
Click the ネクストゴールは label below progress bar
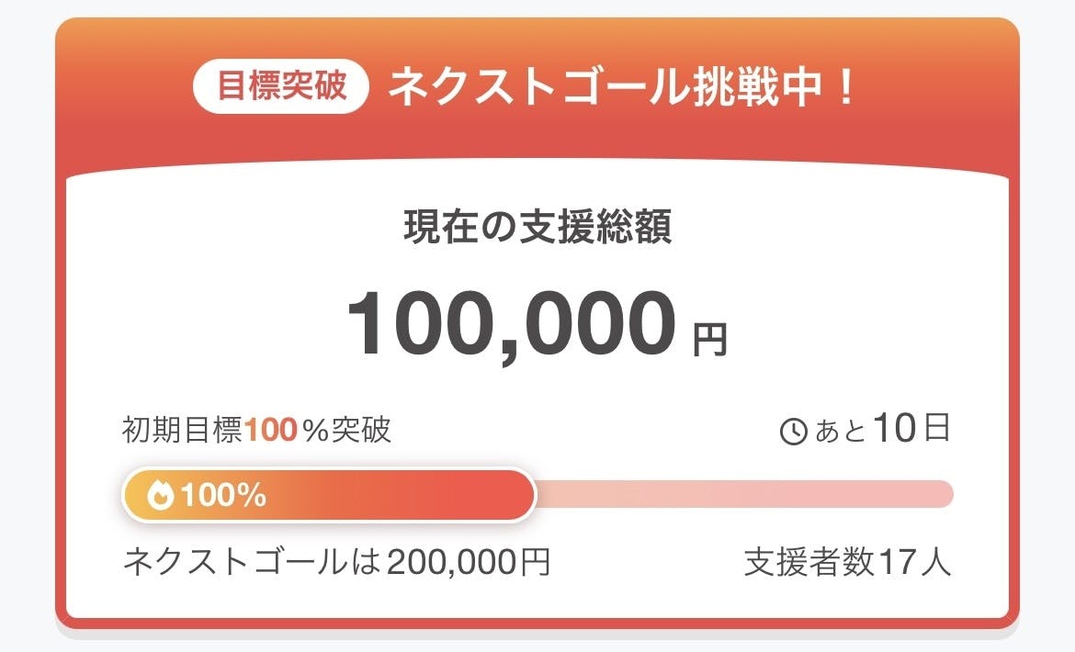click(252, 560)
